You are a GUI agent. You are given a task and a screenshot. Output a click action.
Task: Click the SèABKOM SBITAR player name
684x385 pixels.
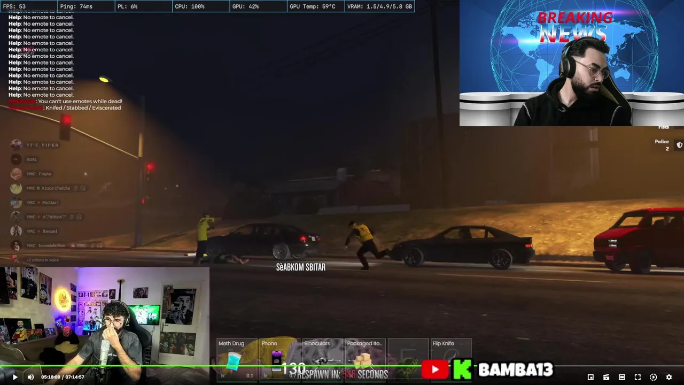pos(301,267)
